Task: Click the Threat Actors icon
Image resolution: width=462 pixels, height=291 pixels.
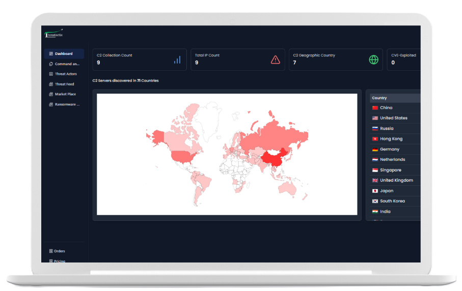Action: (51, 74)
